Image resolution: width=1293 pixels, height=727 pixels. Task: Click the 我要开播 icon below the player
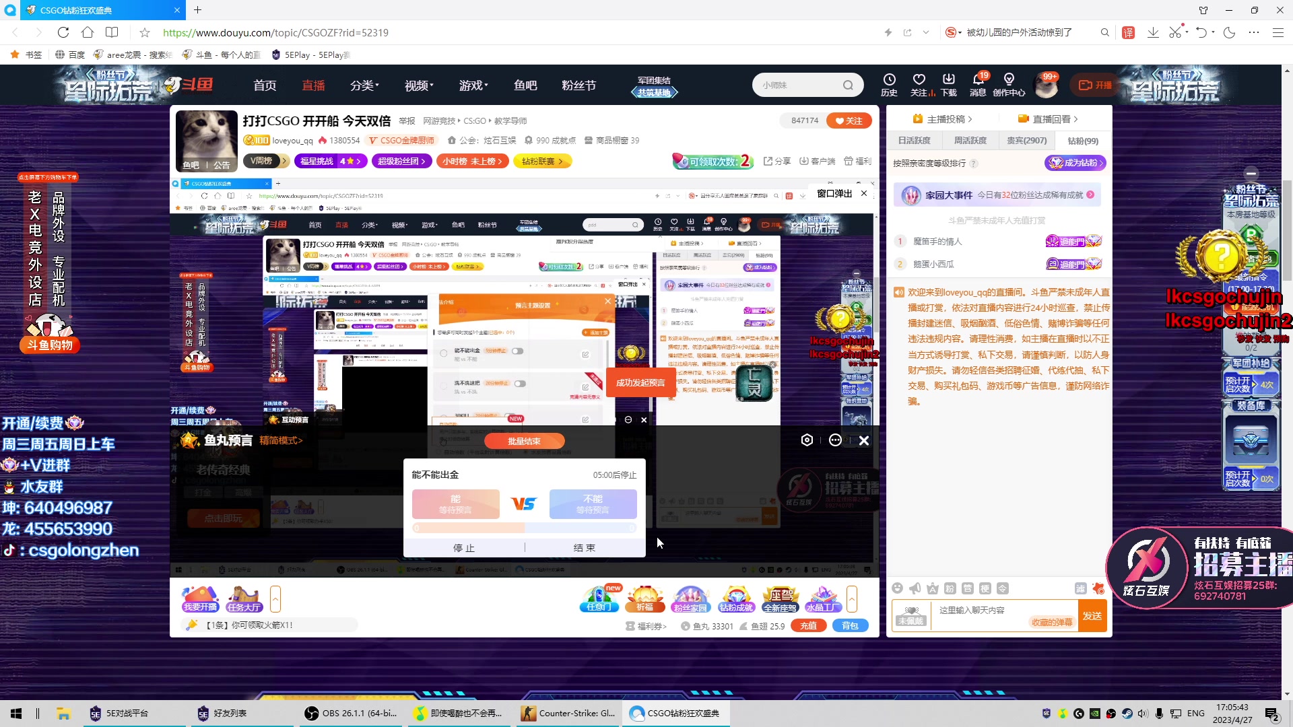pyautogui.click(x=201, y=598)
